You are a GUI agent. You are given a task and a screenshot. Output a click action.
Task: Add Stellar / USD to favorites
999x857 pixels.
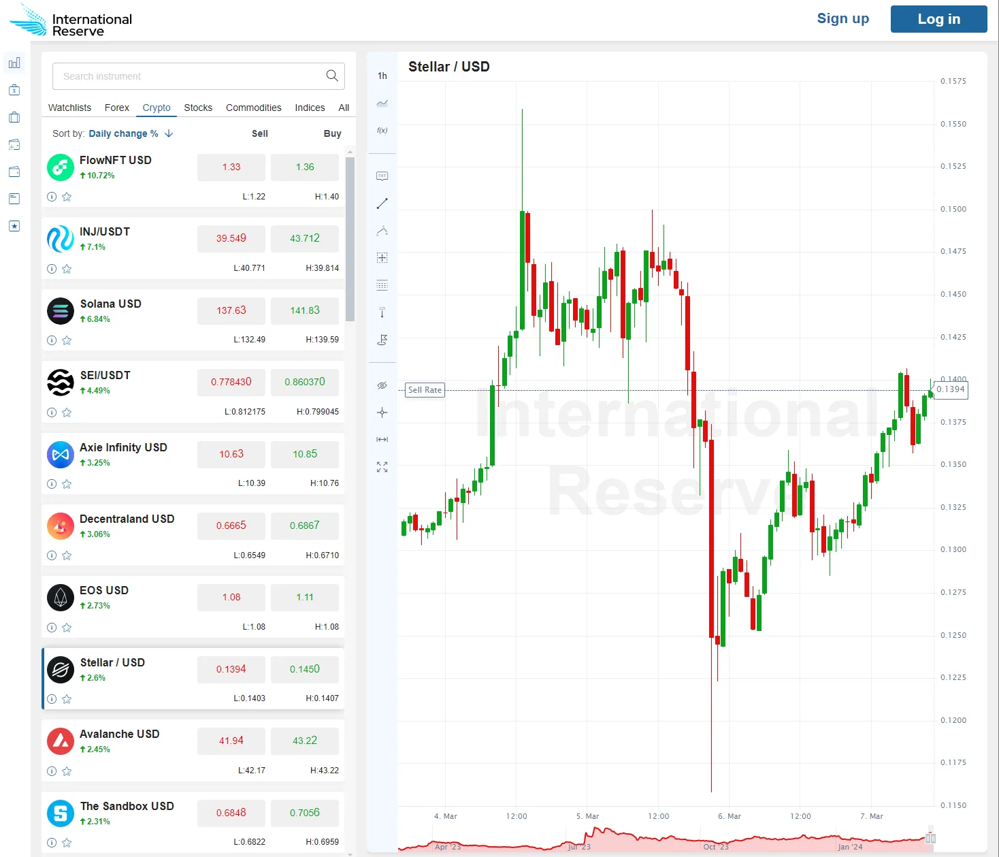point(67,699)
